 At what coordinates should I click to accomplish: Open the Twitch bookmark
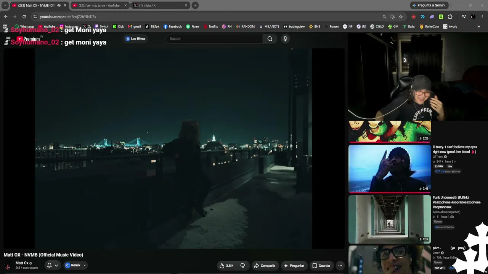[x=101, y=27]
